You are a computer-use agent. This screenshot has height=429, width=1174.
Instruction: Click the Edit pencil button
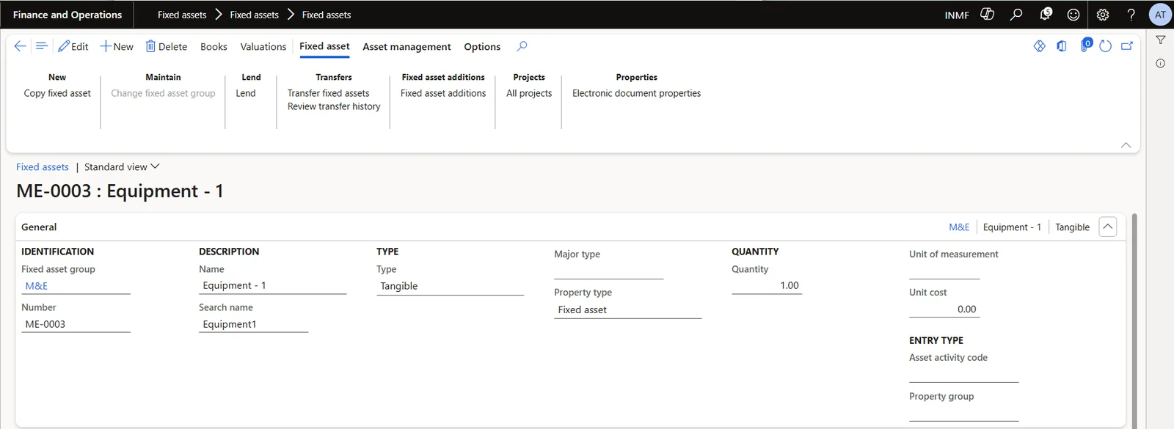pyautogui.click(x=73, y=46)
